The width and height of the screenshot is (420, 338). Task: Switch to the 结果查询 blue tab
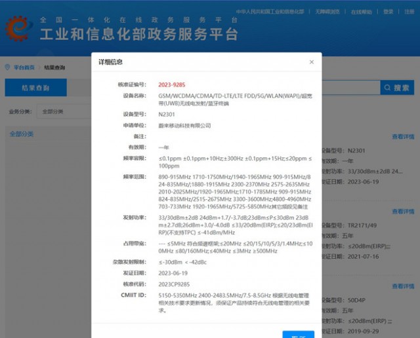pyautogui.click(x=36, y=87)
